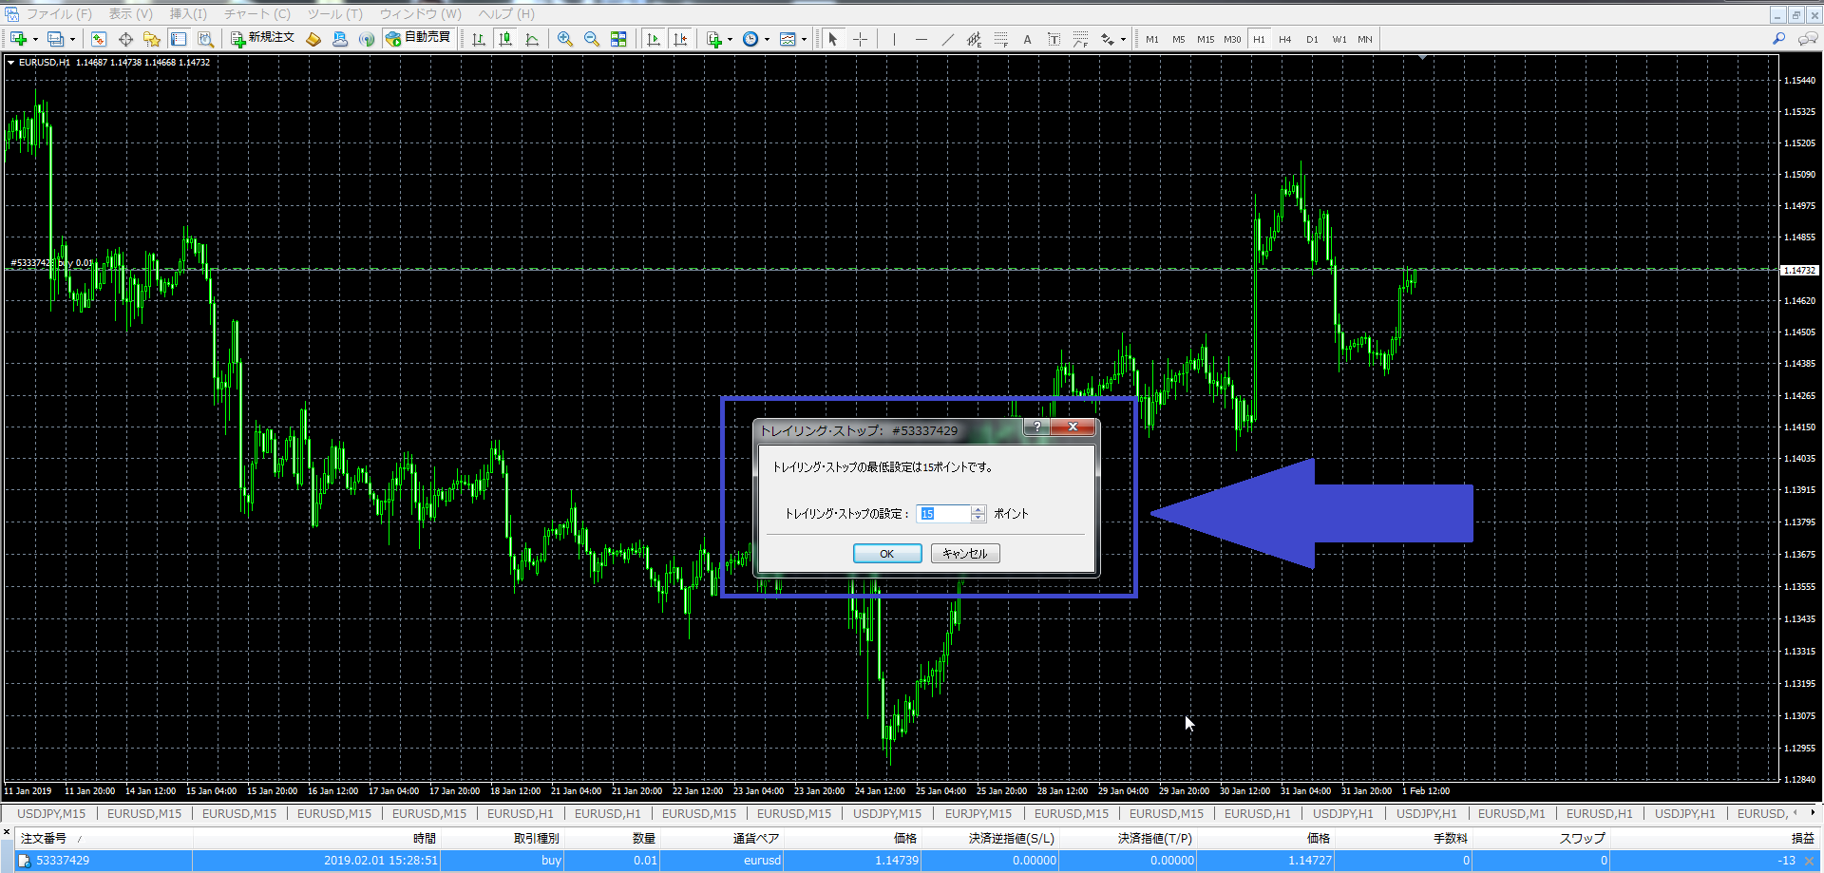This screenshot has width=1824, height=873.
Task: Expand the templates dropdown arrow
Action: tap(804, 40)
